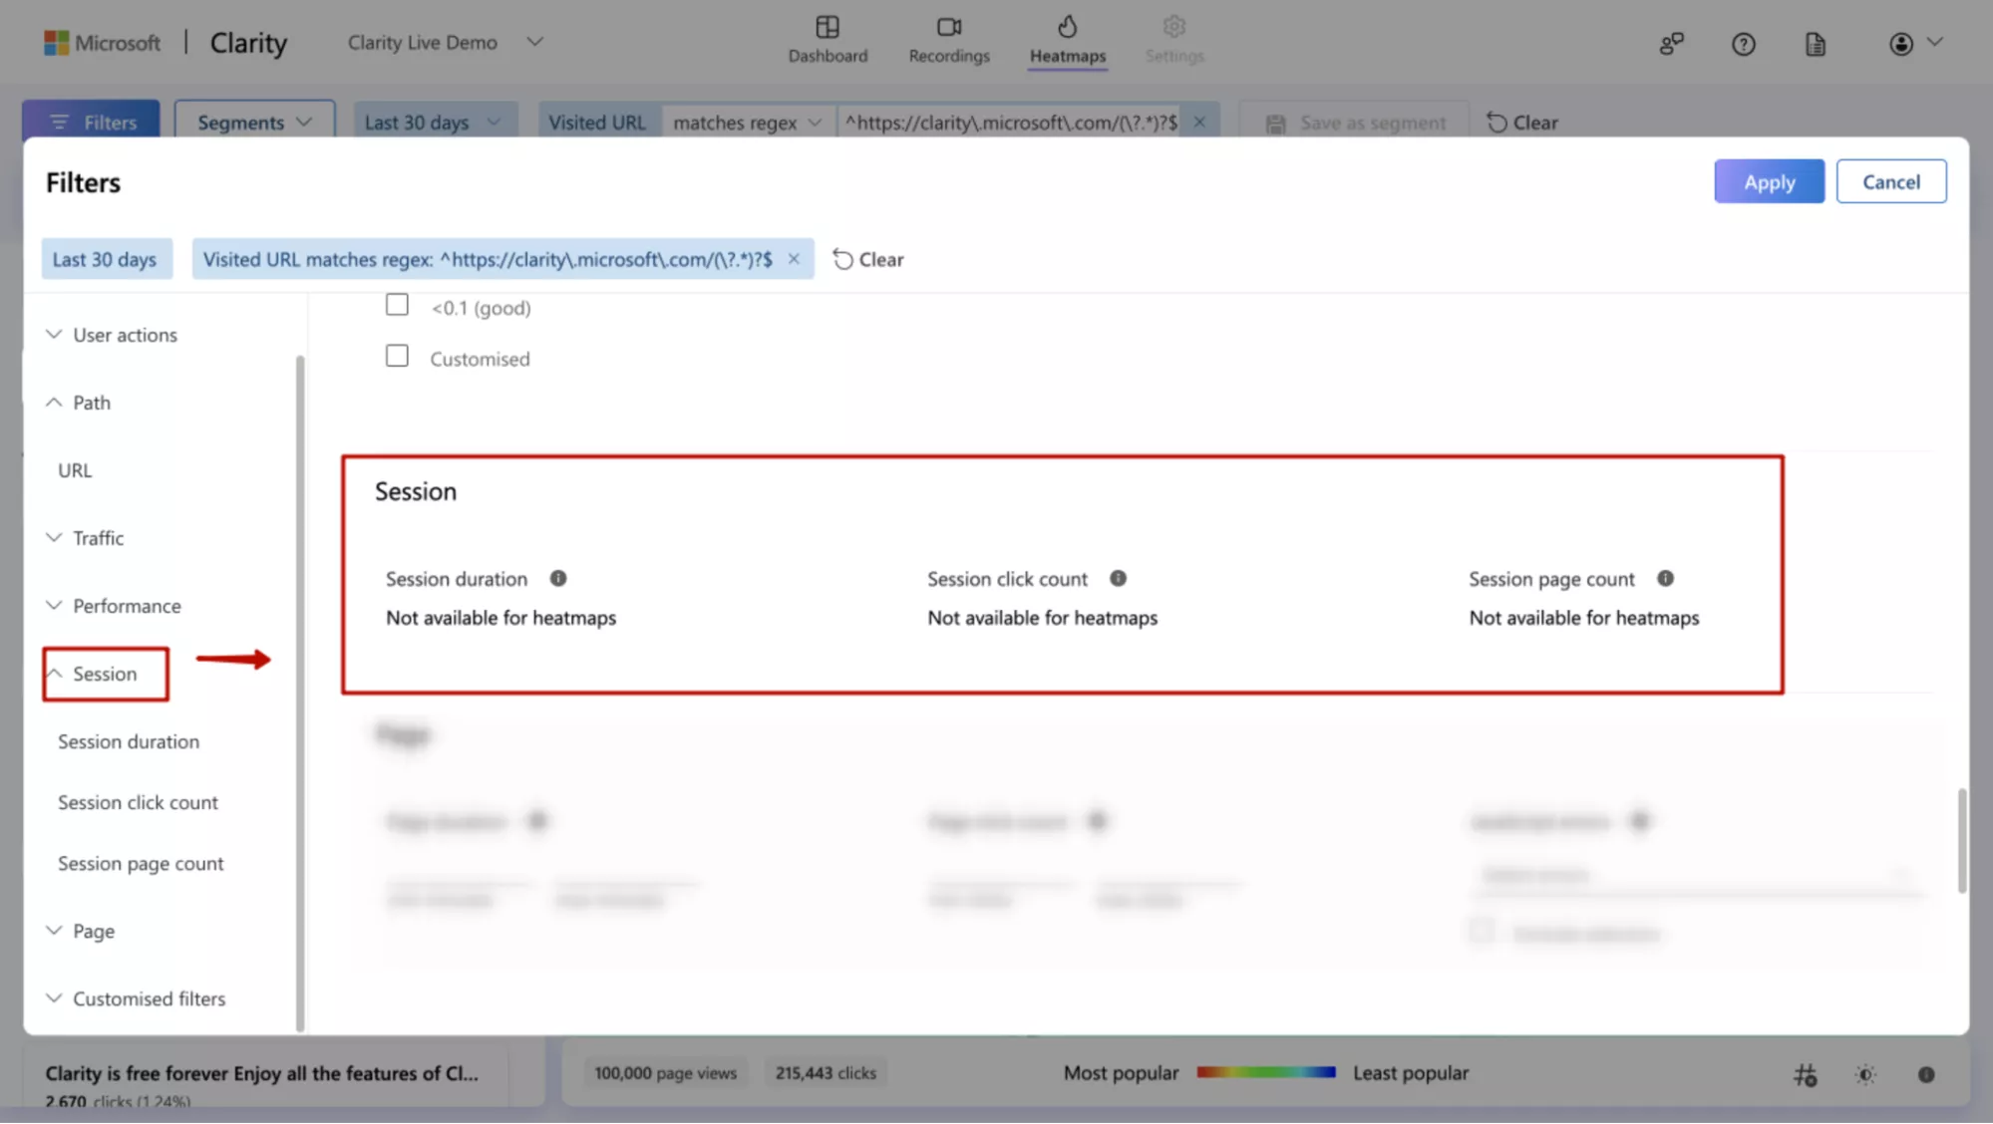Screen dimensions: 1993x1124
Task: Open the help question mark icon
Action: click(1743, 44)
